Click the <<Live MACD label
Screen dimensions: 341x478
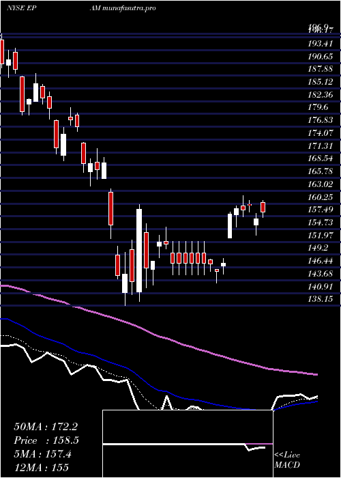[x=287, y=460]
